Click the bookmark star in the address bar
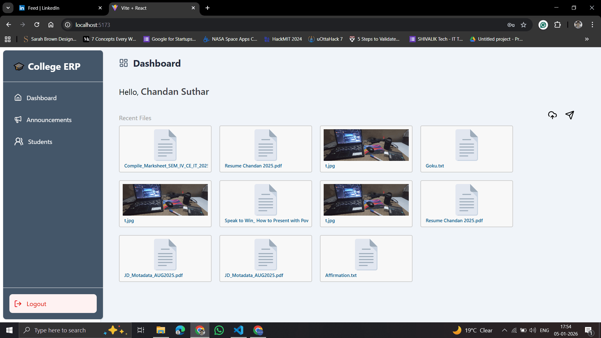The width and height of the screenshot is (601, 338). [524, 25]
